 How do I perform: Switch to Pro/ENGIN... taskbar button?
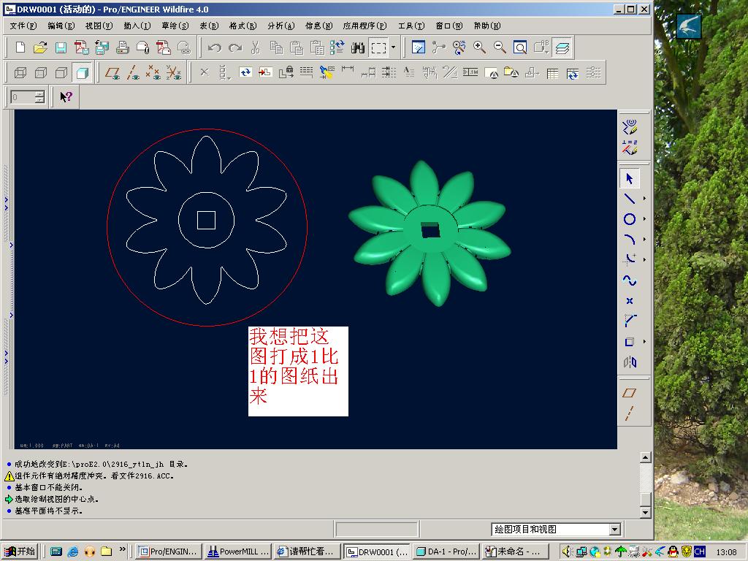tap(169, 552)
